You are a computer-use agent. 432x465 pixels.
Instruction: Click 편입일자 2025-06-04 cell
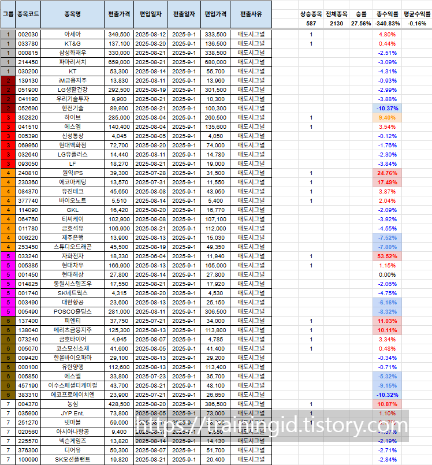tap(150, 256)
